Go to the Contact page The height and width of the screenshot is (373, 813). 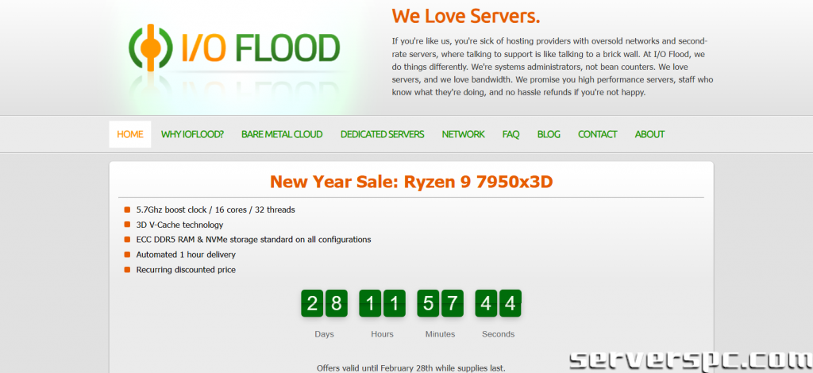(x=597, y=134)
